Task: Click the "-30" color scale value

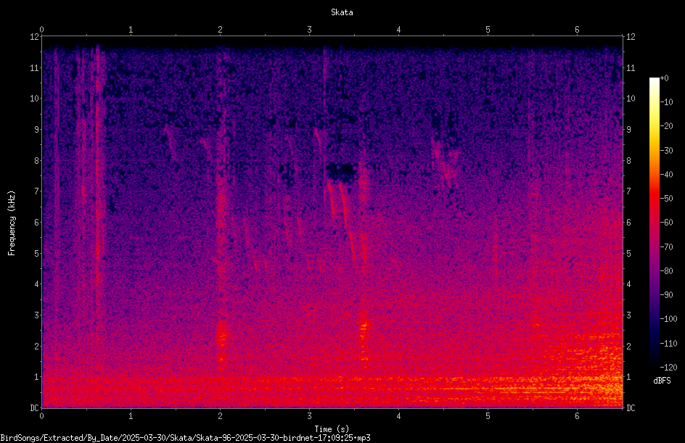Action: point(666,151)
